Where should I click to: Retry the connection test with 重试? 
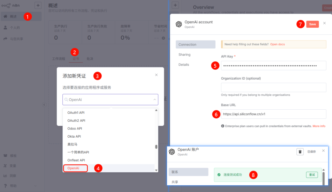pyautogui.click(x=312, y=174)
